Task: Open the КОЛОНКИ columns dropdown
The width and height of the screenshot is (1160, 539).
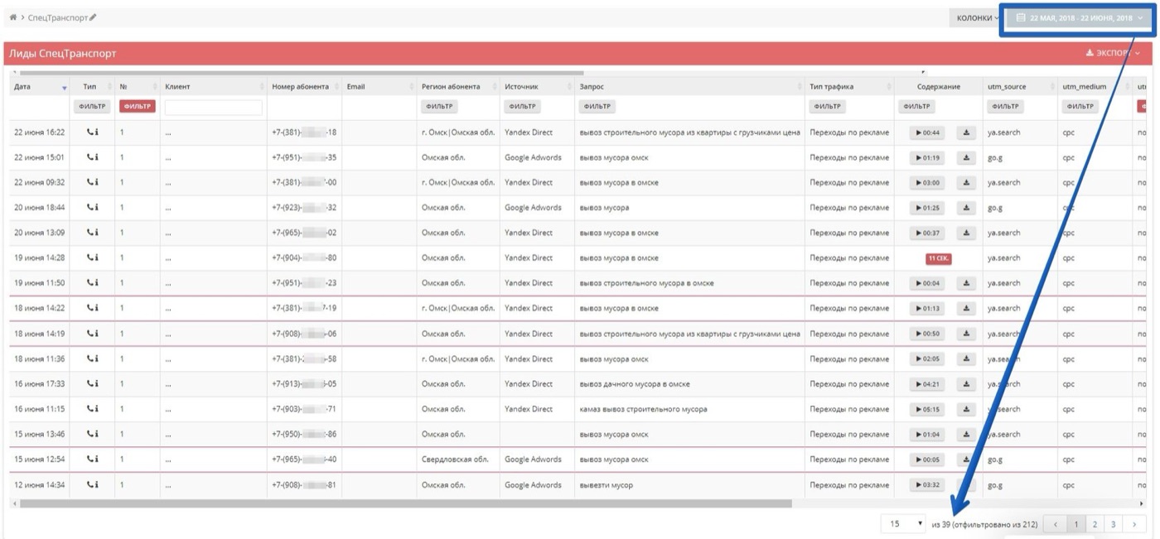Action: (978, 17)
